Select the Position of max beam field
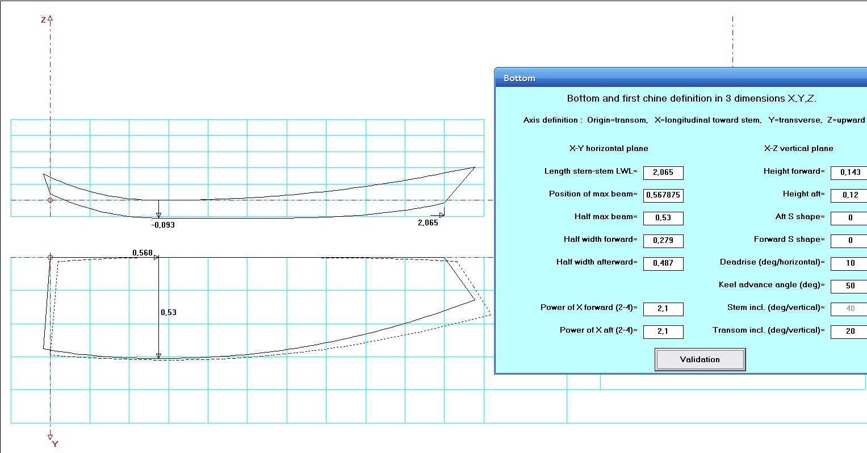The width and height of the screenshot is (867, 453). (x=663, y=195)
